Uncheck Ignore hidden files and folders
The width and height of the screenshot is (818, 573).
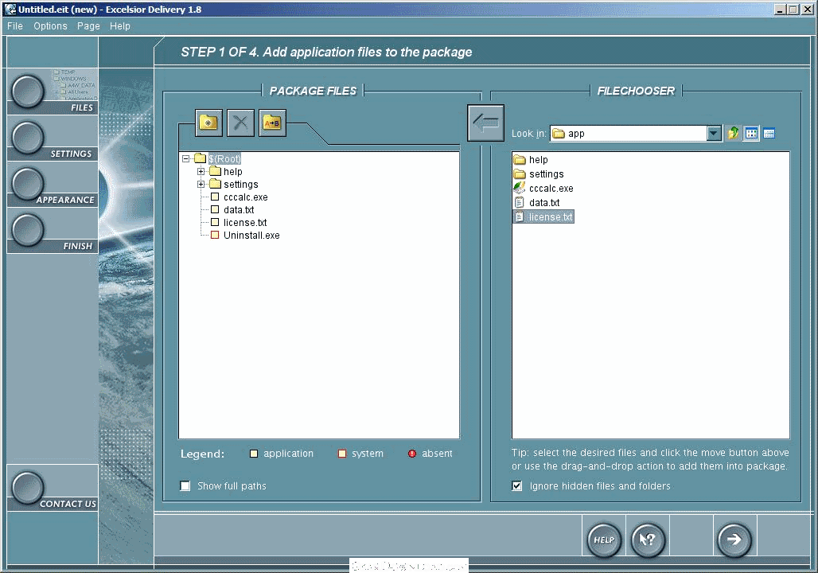tap(517, 485)
